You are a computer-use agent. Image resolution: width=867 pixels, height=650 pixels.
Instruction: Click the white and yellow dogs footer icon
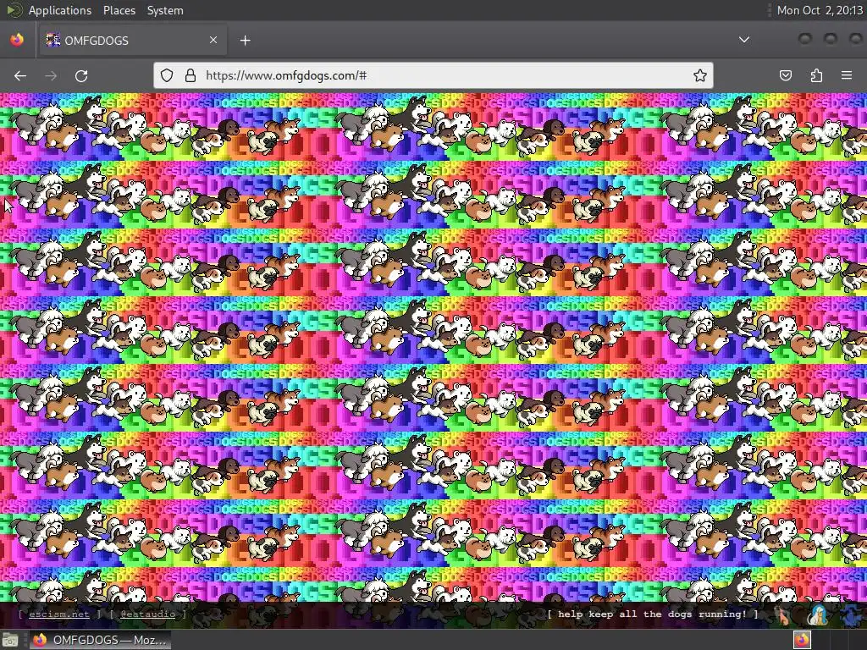pos(818,614)
